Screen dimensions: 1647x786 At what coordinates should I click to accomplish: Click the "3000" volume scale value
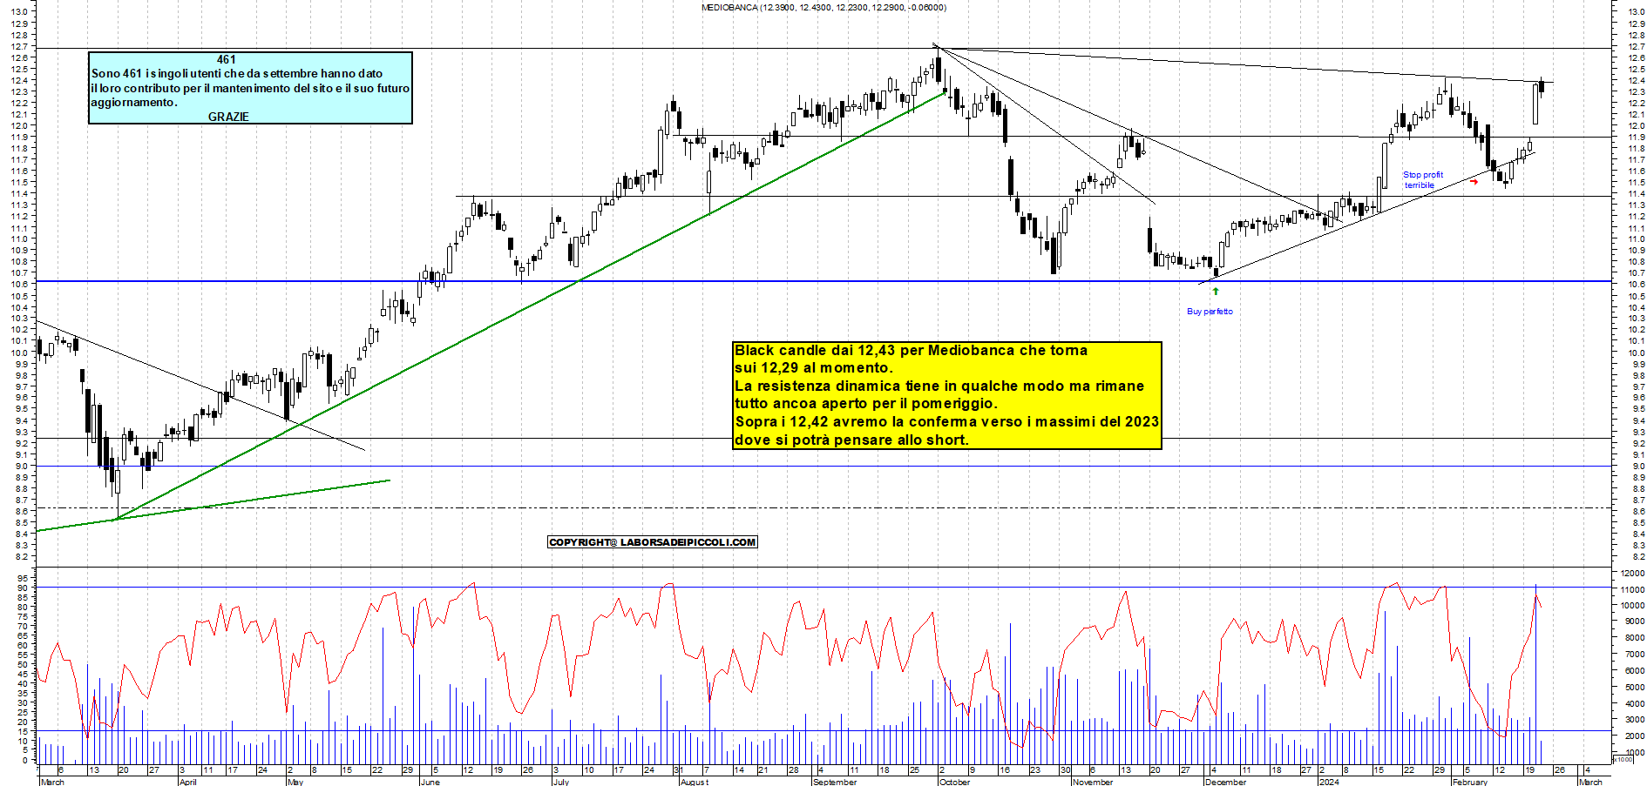coord(1635,720)
